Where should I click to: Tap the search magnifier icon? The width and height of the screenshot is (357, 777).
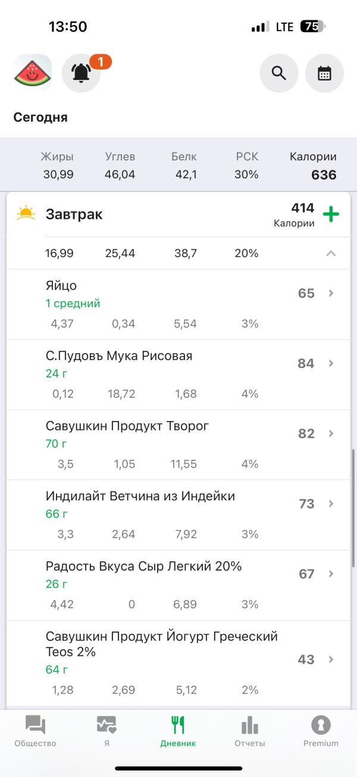coord(278,73)
